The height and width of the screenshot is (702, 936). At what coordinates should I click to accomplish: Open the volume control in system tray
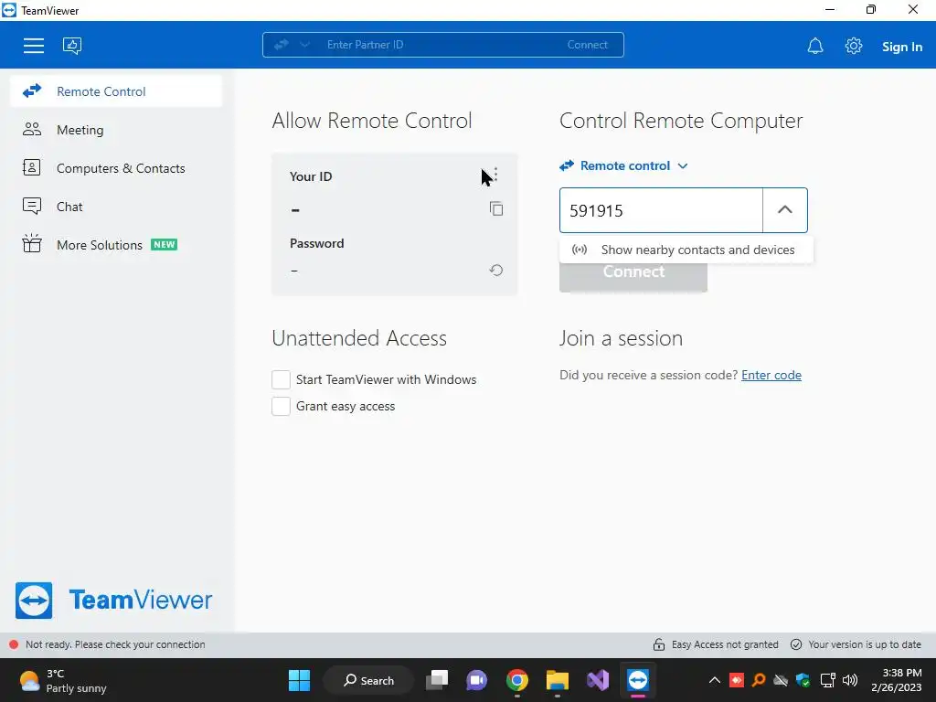(x=850, y=680)
